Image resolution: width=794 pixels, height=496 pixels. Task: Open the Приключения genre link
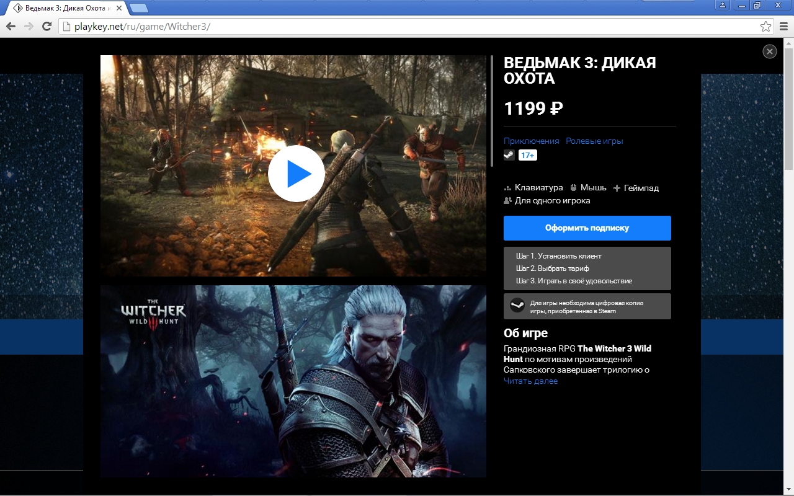532,141
